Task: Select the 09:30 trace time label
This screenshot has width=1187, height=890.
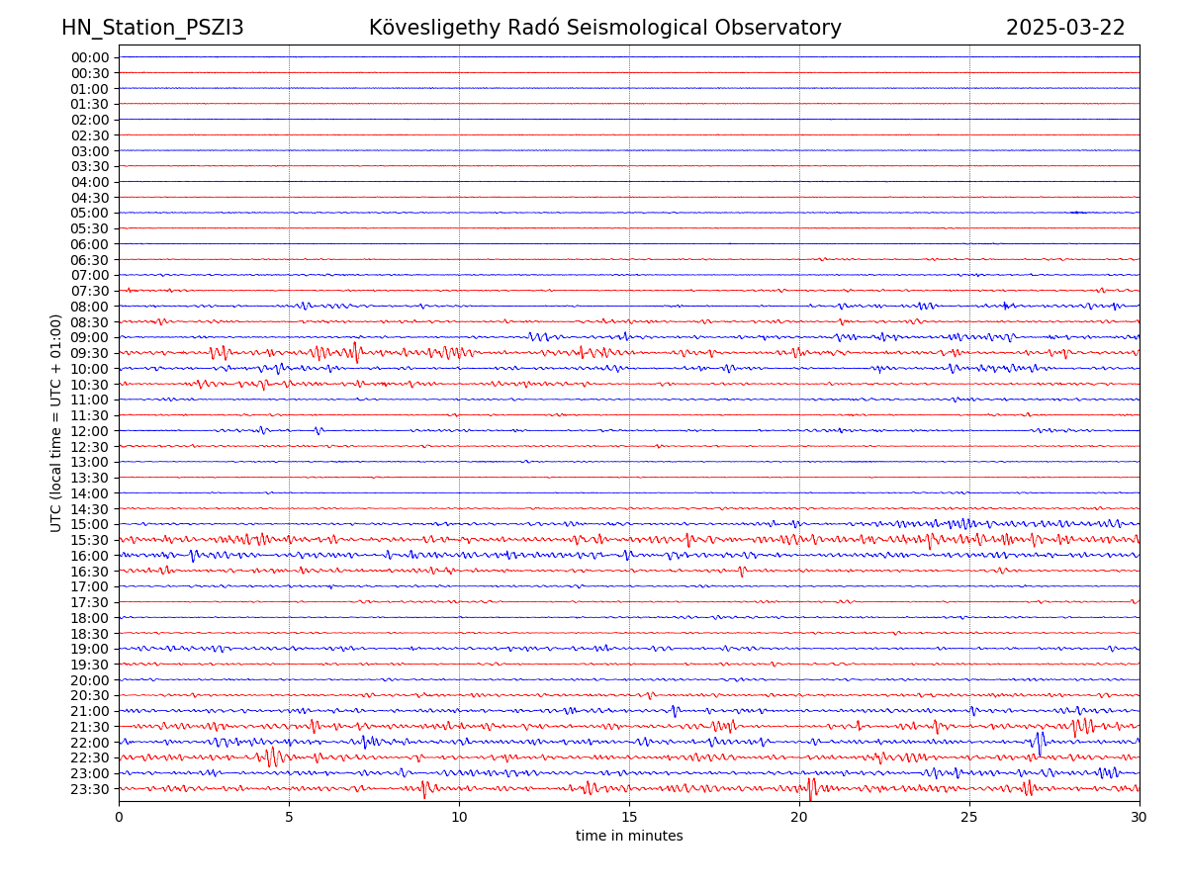Action: pyautogui.click(x=90, y=353)
